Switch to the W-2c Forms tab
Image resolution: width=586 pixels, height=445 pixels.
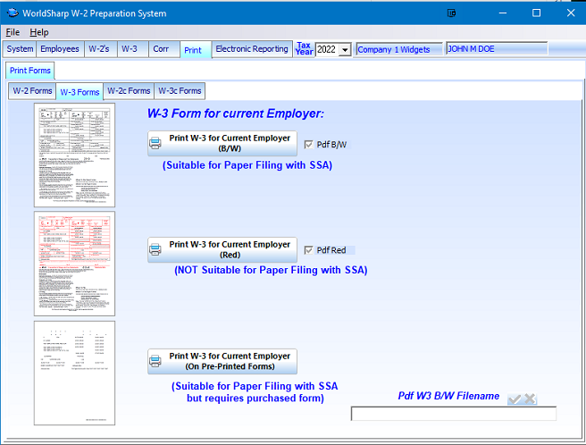click(129, 90)
